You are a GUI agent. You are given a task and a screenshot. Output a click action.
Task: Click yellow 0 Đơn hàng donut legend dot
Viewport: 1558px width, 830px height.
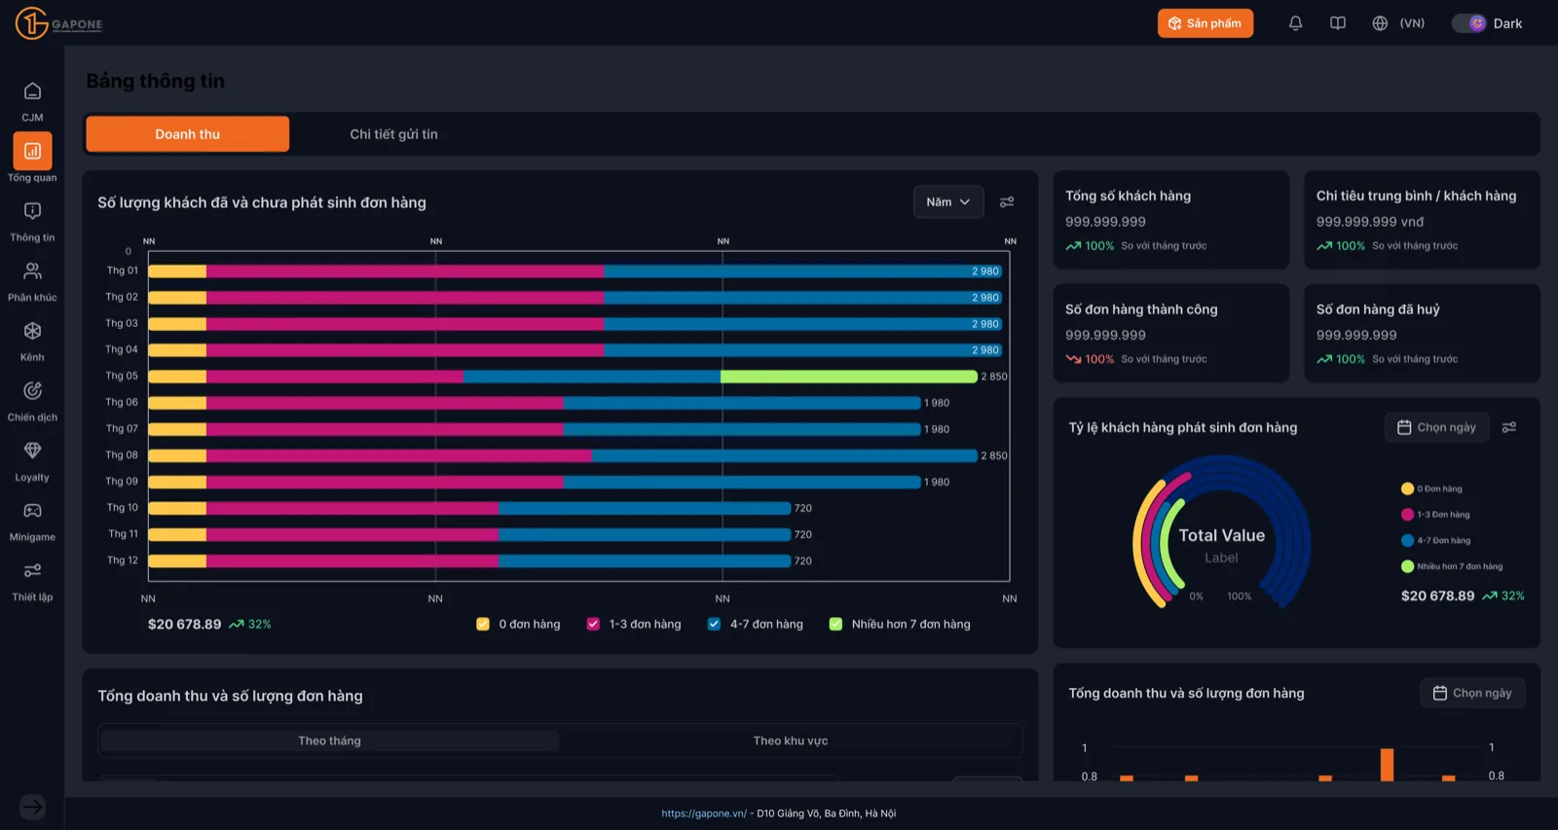tap(1407, 488)
